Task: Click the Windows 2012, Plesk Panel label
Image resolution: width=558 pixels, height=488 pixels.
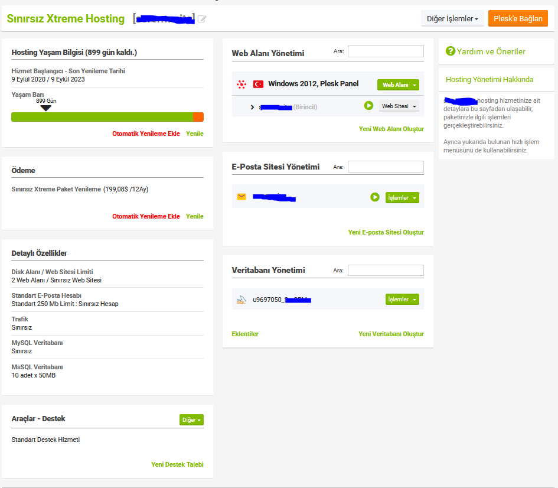Action: pos(313,84)
